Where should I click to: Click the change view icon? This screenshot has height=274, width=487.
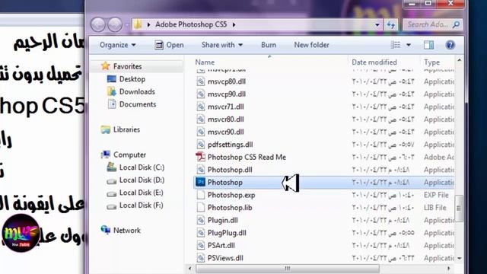[396, 45]
